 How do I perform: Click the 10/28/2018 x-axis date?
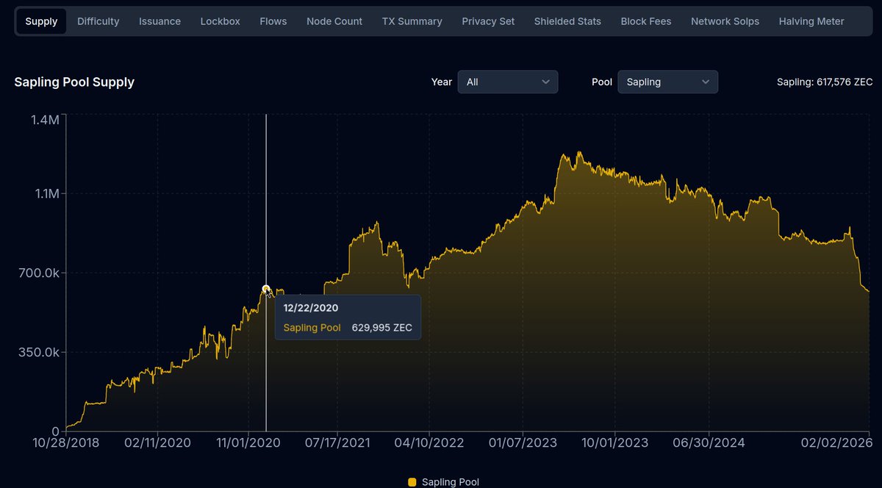[x=66, y=442]
